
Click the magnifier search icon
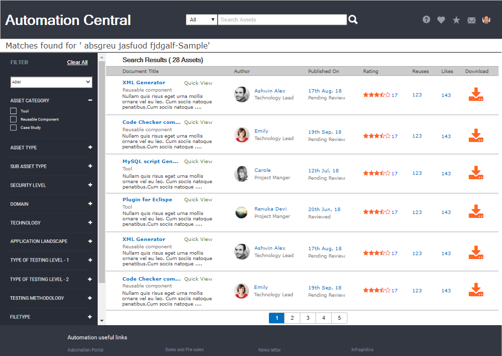[x=353, y=20]
